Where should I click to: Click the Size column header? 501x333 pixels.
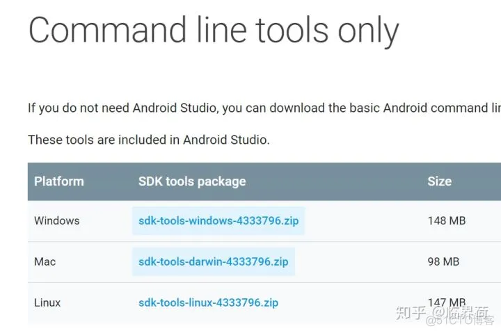tap(439, 181)
